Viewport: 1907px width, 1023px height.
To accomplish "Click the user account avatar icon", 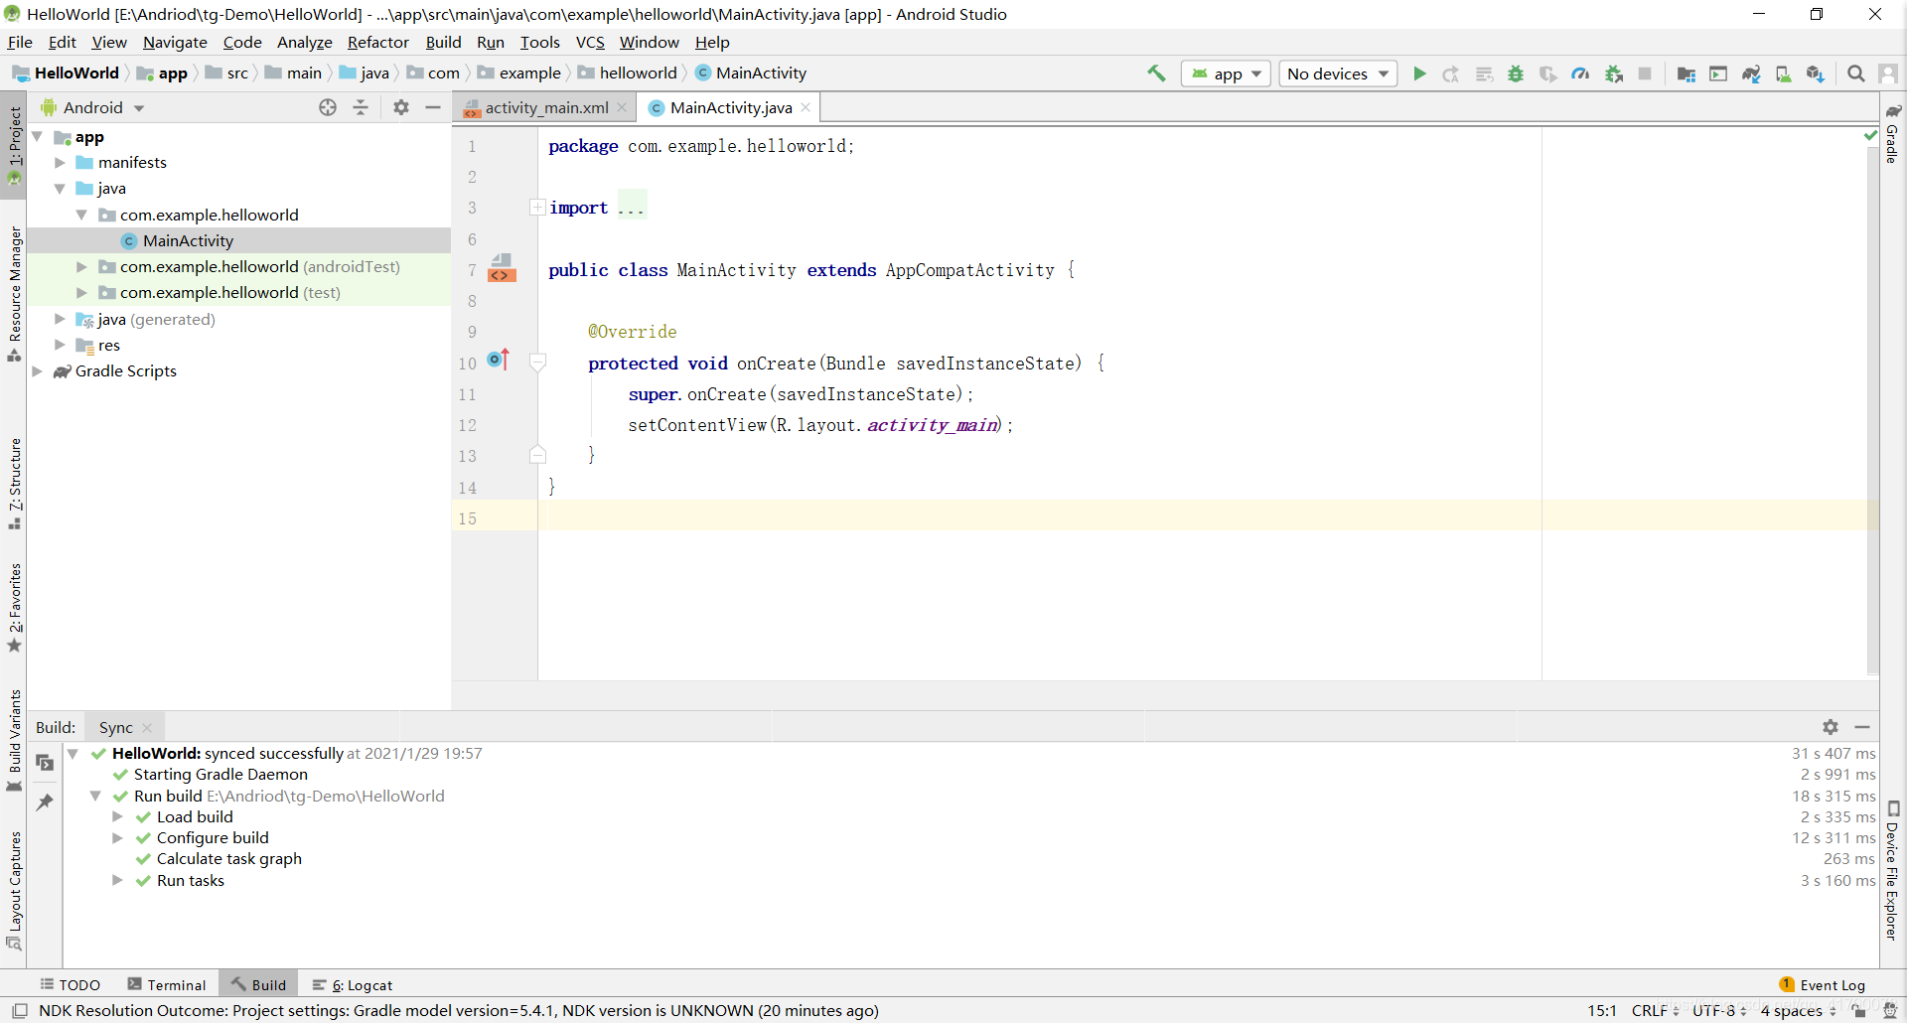I will pyautogui.click(x=1888, y=73).
